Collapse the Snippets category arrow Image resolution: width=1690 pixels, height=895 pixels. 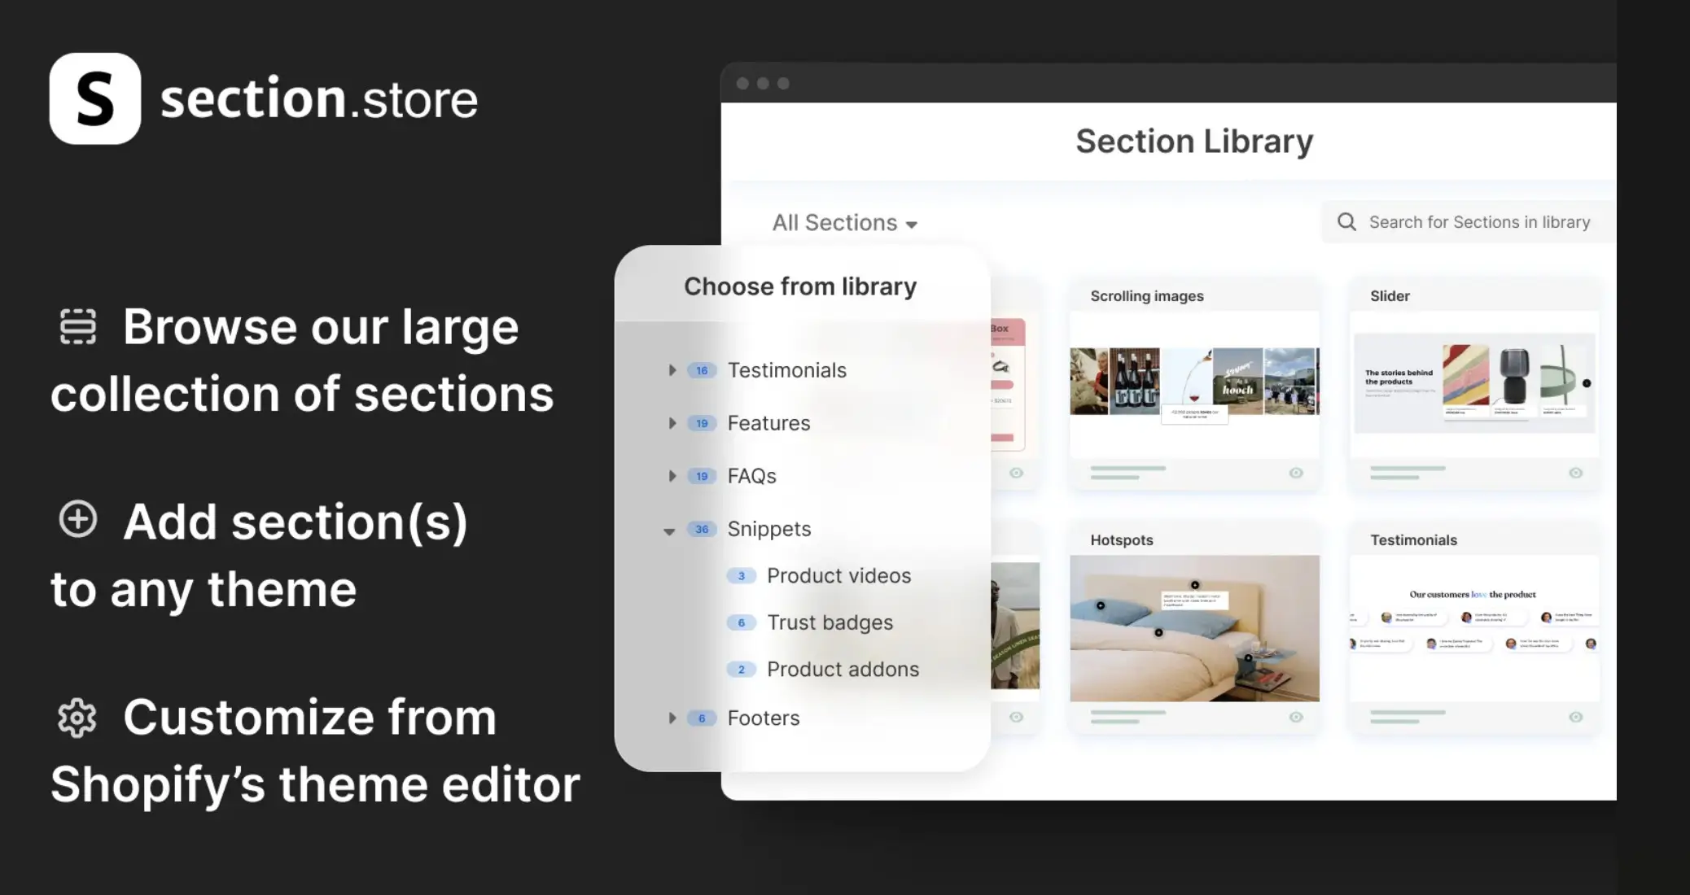click(x=669, y=530)
